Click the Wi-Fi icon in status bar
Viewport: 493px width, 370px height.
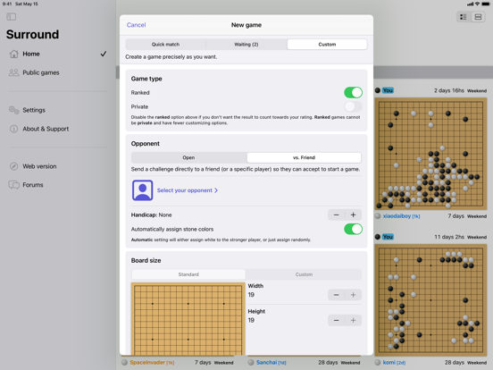(477, 4)
